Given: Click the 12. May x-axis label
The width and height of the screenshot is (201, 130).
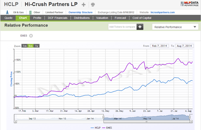Looking at the screenshot, I should pyautogui.click(x=106, y=111).
